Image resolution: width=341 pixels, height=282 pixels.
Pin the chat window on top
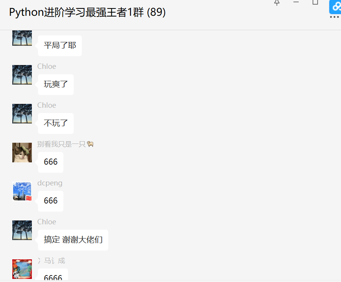(277, 2)
